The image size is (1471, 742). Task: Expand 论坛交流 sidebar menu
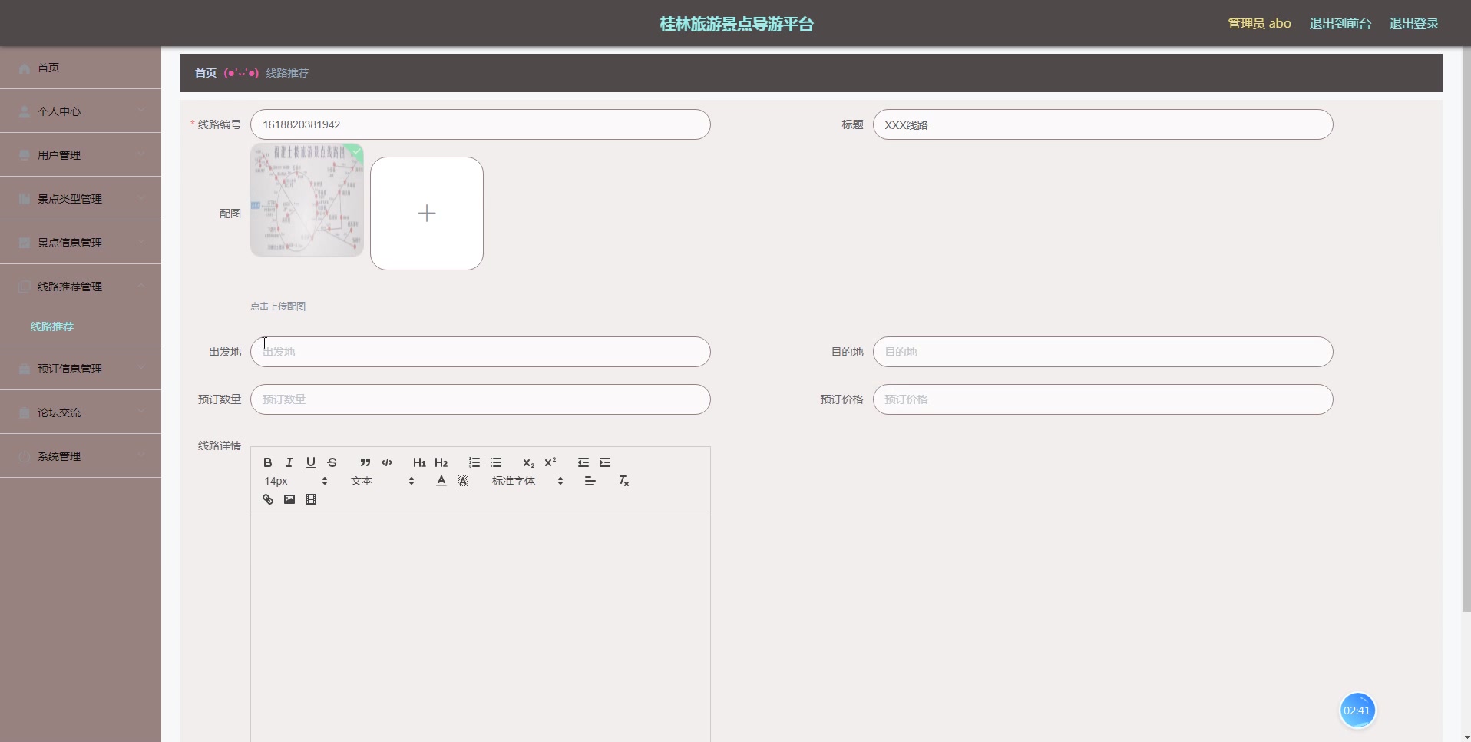pyautogui.click(x=81, y=412)
